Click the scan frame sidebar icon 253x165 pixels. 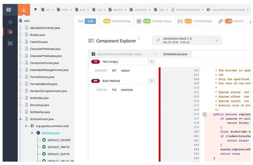[x=10, y=43]
